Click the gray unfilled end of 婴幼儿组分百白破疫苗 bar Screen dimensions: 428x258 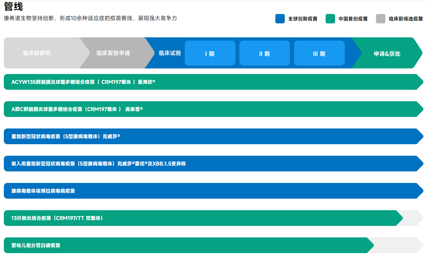[x=398, y=245]
